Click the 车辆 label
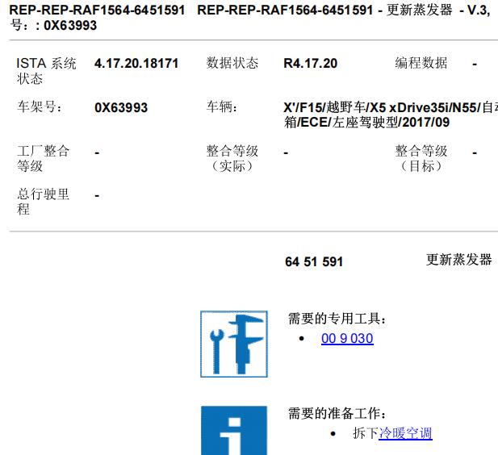The width and height of the screenshot is (498, 455). point(222,106)
